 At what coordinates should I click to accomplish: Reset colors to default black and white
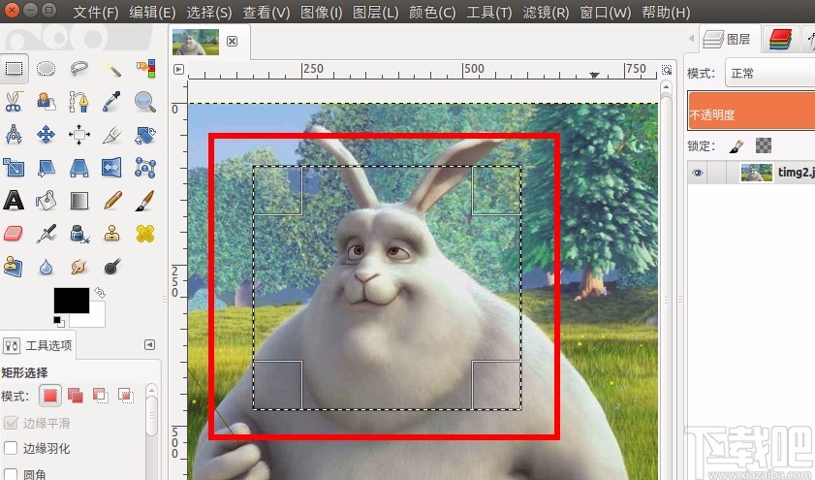pos(59,322)
